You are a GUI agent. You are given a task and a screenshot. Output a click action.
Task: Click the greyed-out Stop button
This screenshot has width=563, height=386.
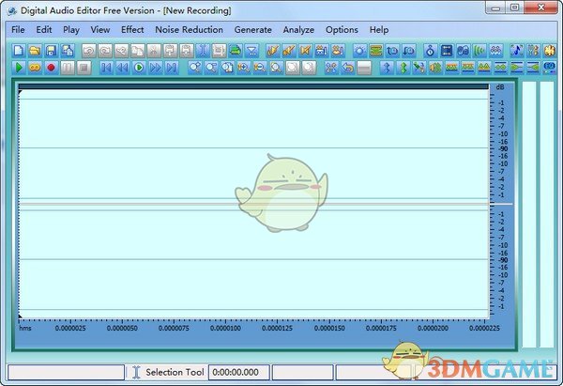[84, 68]
